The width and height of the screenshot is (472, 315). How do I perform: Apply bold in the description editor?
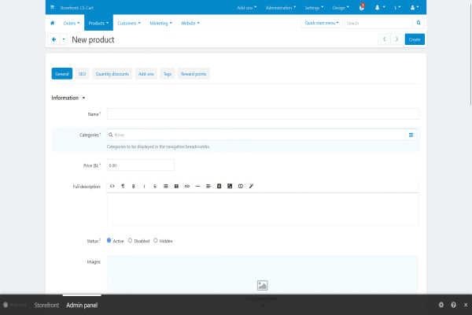tap(134, 187)
